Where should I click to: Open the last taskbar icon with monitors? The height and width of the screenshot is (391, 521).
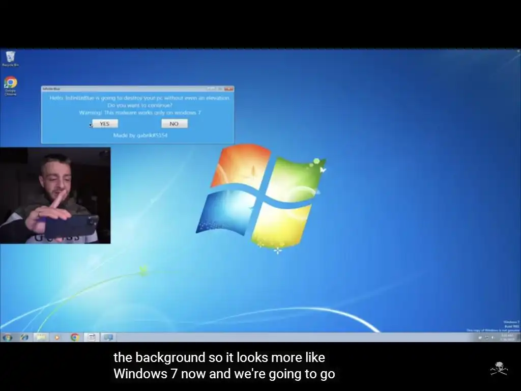point(108,338)
